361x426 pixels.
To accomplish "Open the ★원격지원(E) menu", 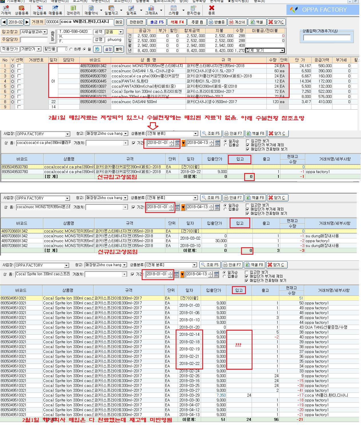I will (x=238, y=1).
